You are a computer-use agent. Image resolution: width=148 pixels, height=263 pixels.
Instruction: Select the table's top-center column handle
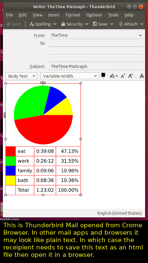(x=43, y=83)
